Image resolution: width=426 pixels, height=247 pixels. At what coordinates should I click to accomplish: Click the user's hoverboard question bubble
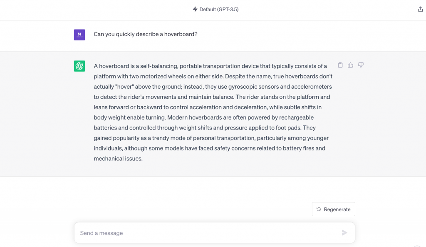coord(145,34)
